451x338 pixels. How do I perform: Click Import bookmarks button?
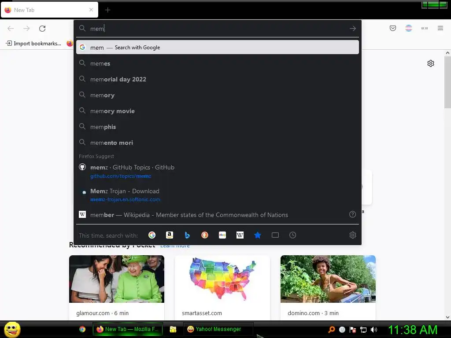point(33,44)
